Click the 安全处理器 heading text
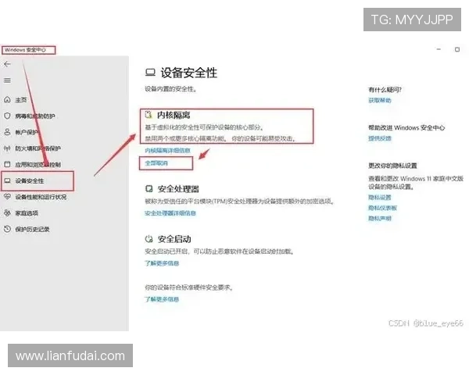The image size is (469, 375). click(x=178, y=189)
